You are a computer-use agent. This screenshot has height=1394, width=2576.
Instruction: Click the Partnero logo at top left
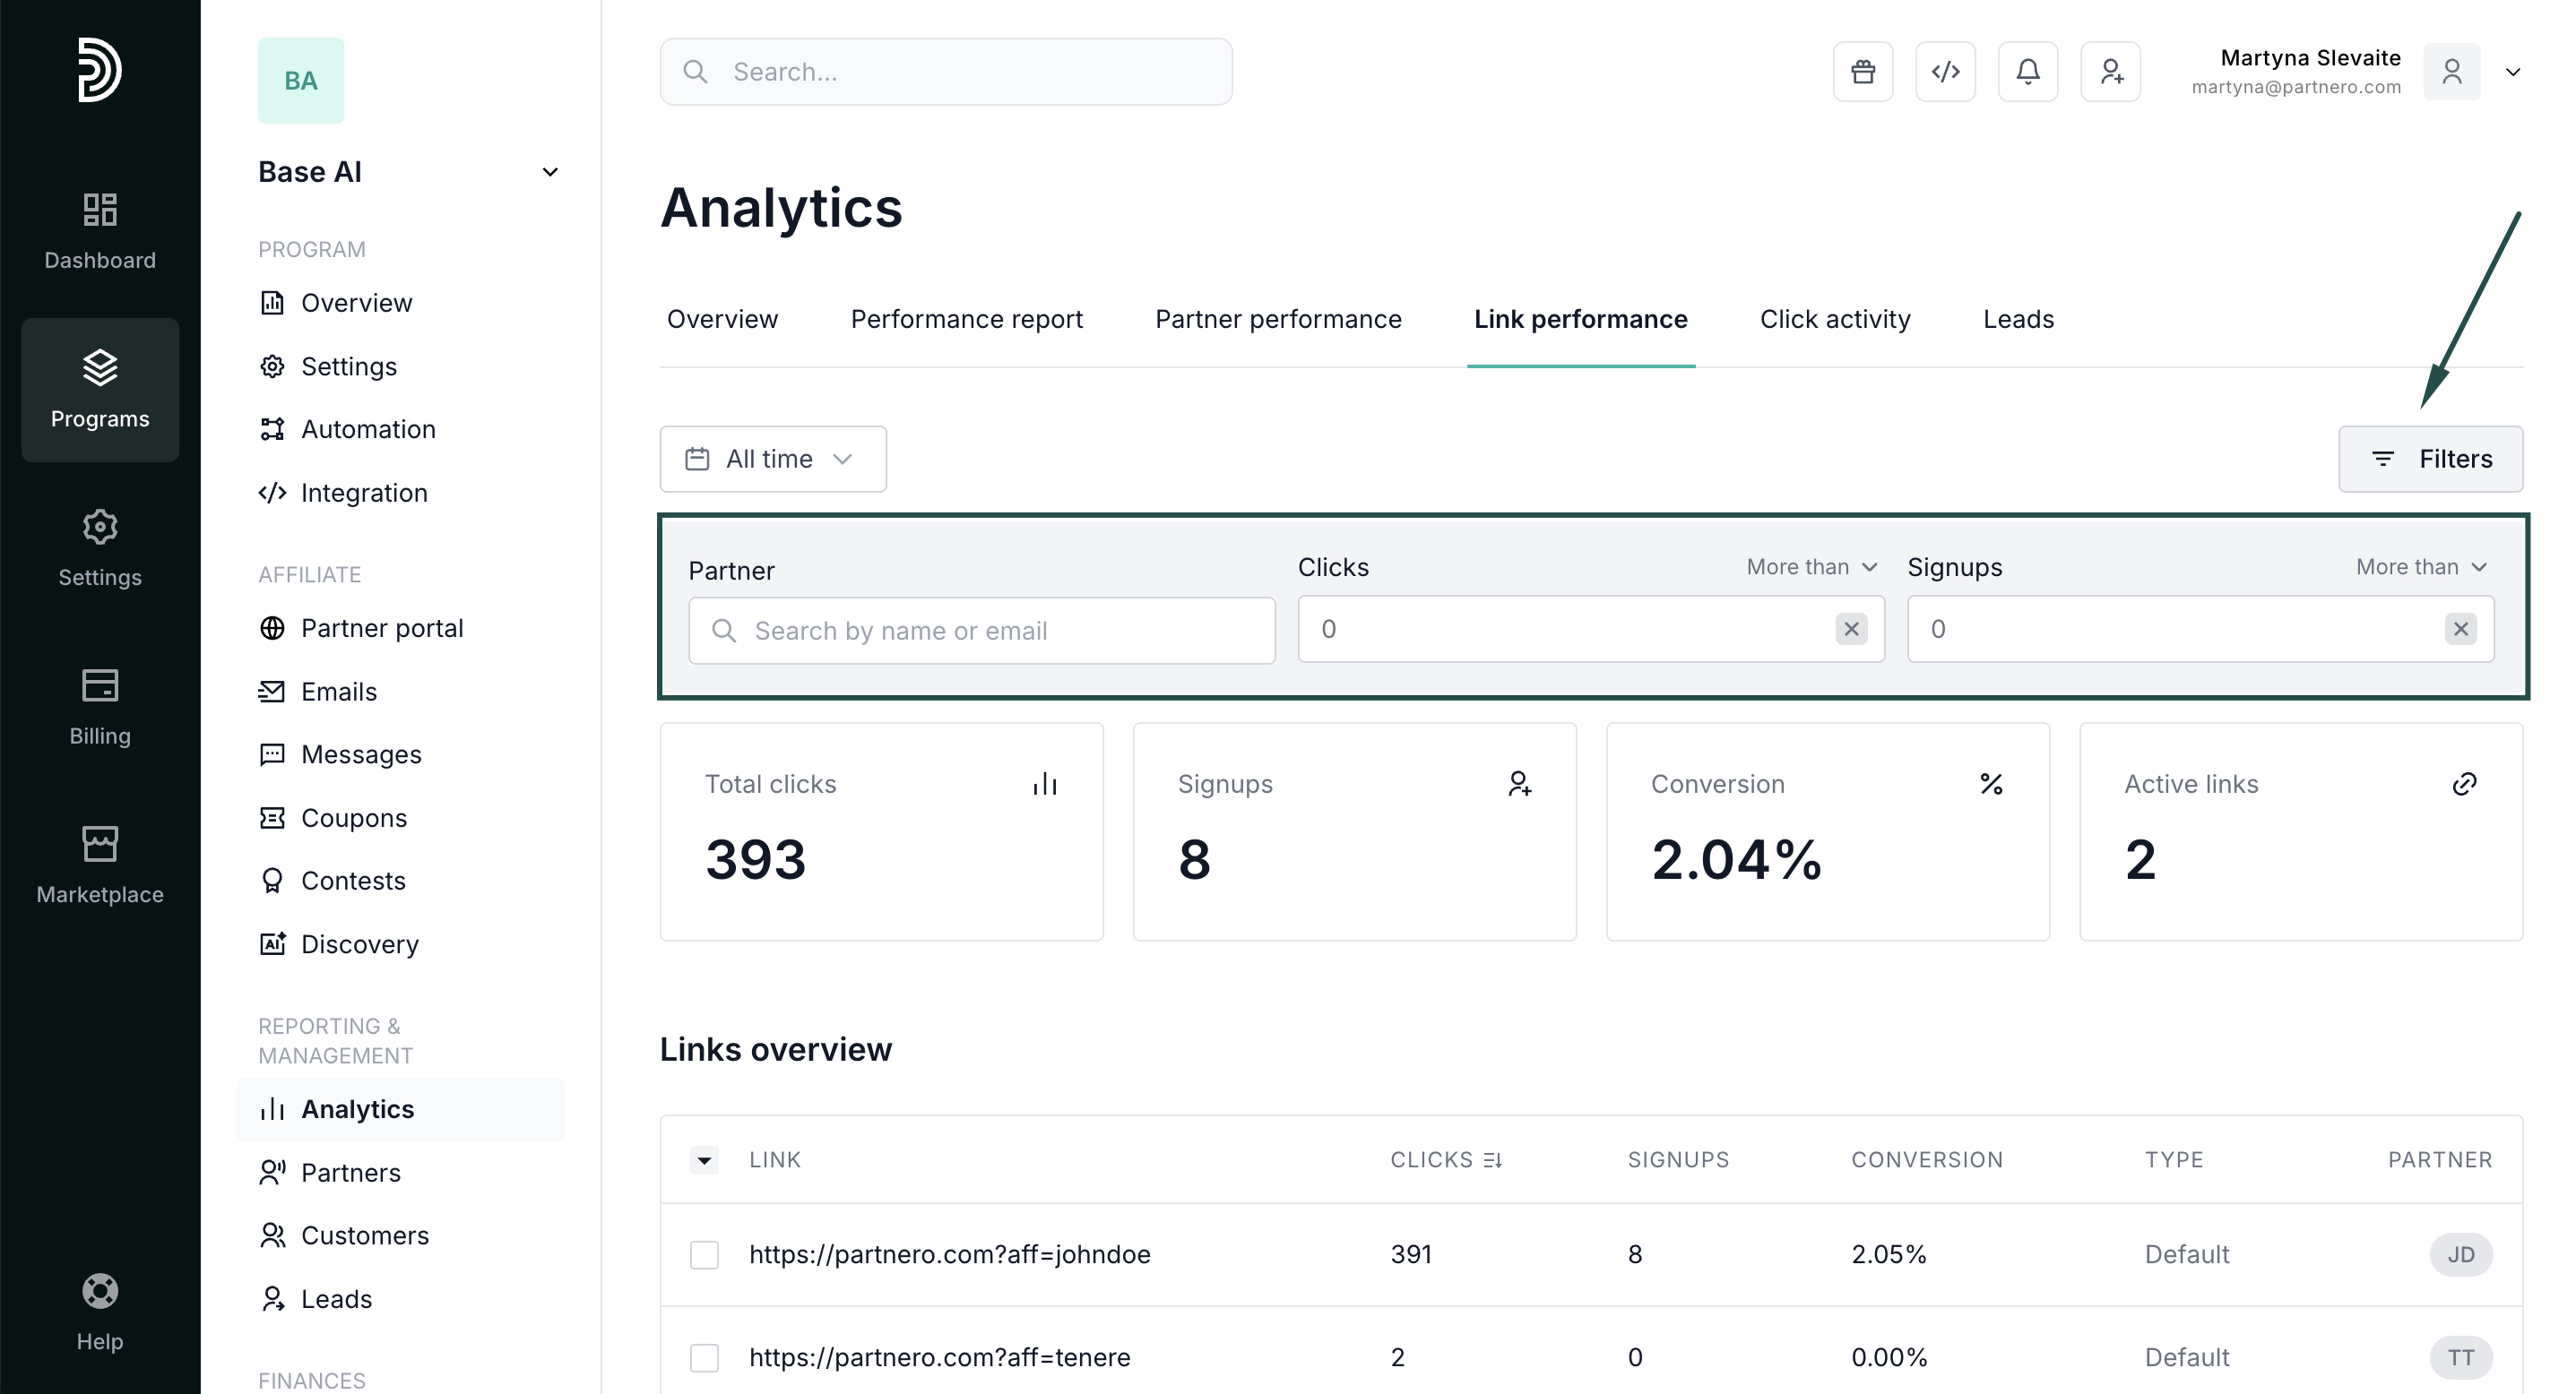100,70
